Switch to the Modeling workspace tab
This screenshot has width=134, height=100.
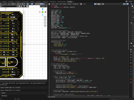coord(4,2)
